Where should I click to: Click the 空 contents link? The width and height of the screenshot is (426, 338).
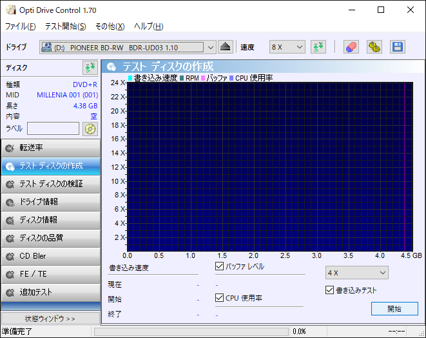pyautogui.click(x=93, y=116)
